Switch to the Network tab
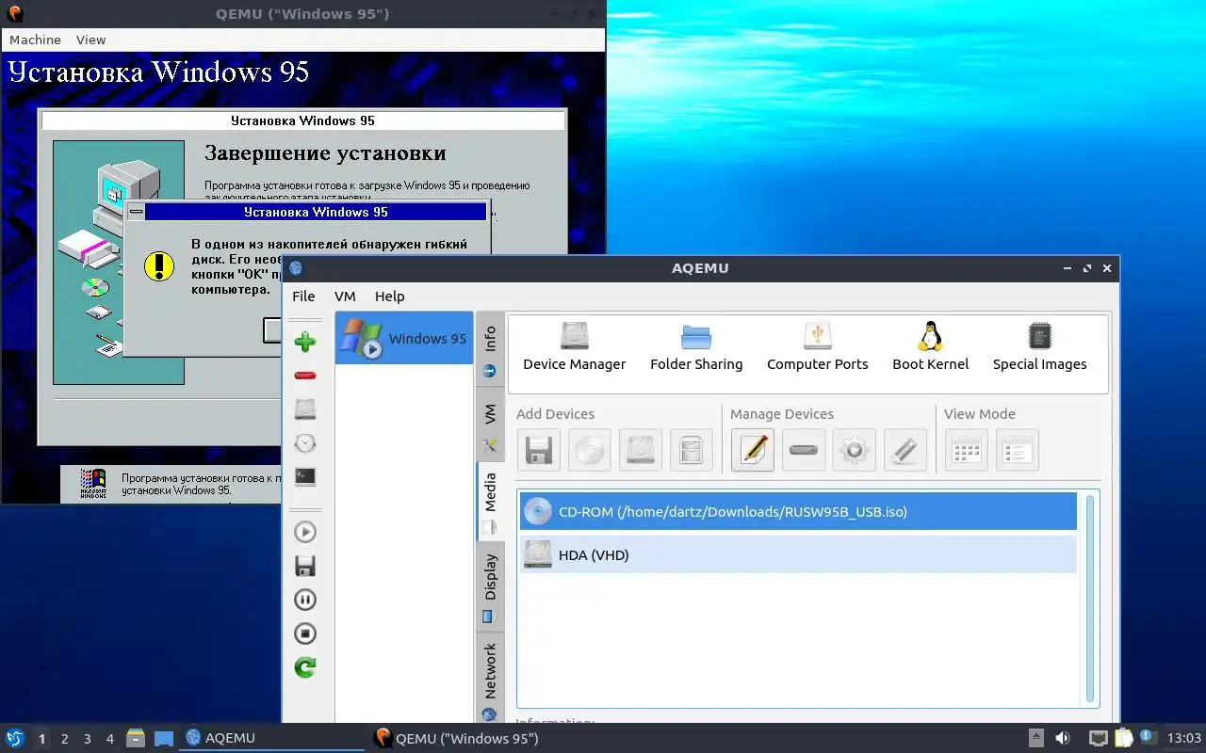1206x753 pixels. pyautogui.click(x=490, y=680)
